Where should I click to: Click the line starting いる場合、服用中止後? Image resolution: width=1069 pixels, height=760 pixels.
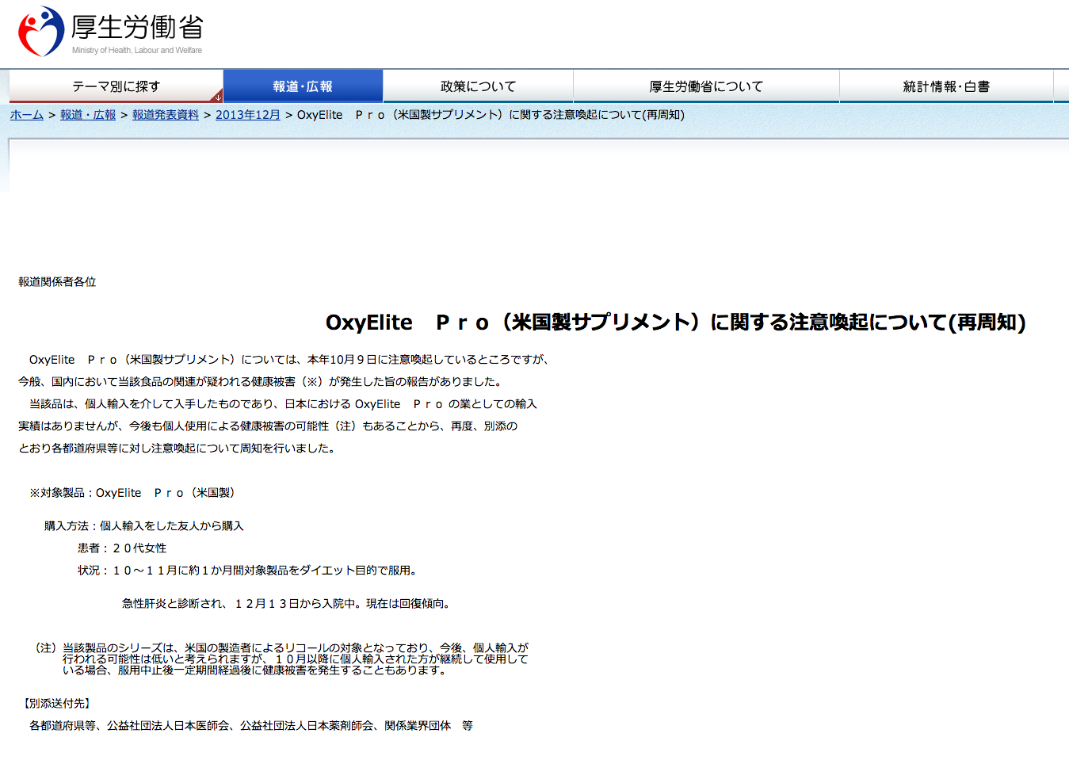click(256, 670)
